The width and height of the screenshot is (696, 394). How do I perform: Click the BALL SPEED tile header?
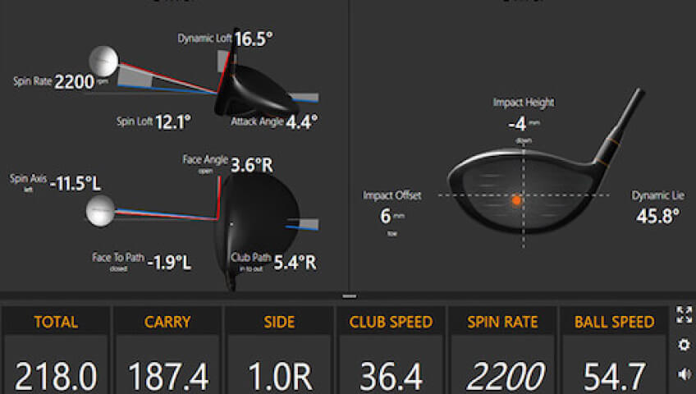[613, 322]
